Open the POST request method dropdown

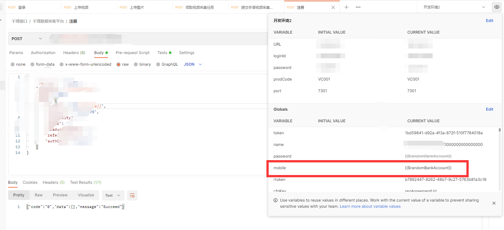(26, 38)
